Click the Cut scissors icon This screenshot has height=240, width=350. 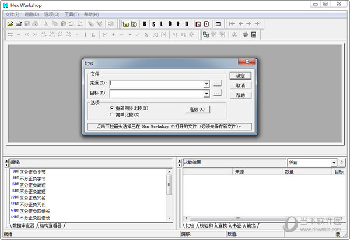pyautogui.click(x=46, y=24)
